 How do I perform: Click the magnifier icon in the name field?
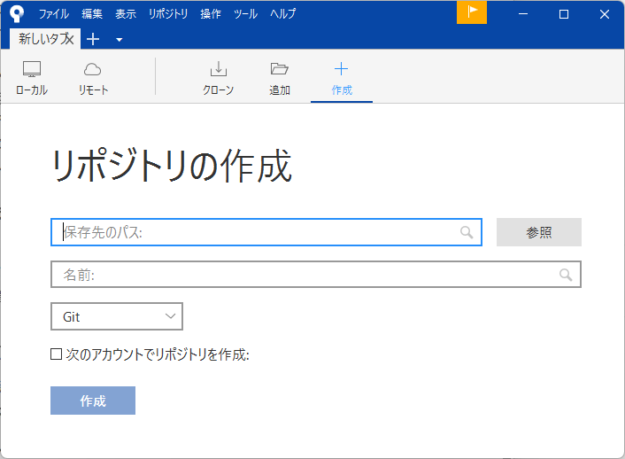tap(566, 275)
